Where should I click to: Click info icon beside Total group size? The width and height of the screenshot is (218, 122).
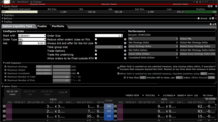125,47
